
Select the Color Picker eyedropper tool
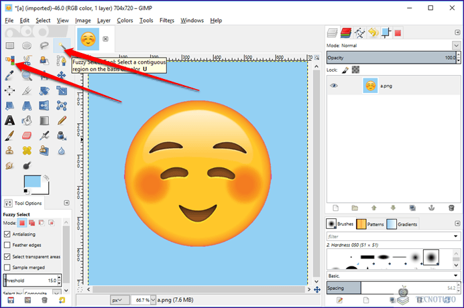coord(9,76)
